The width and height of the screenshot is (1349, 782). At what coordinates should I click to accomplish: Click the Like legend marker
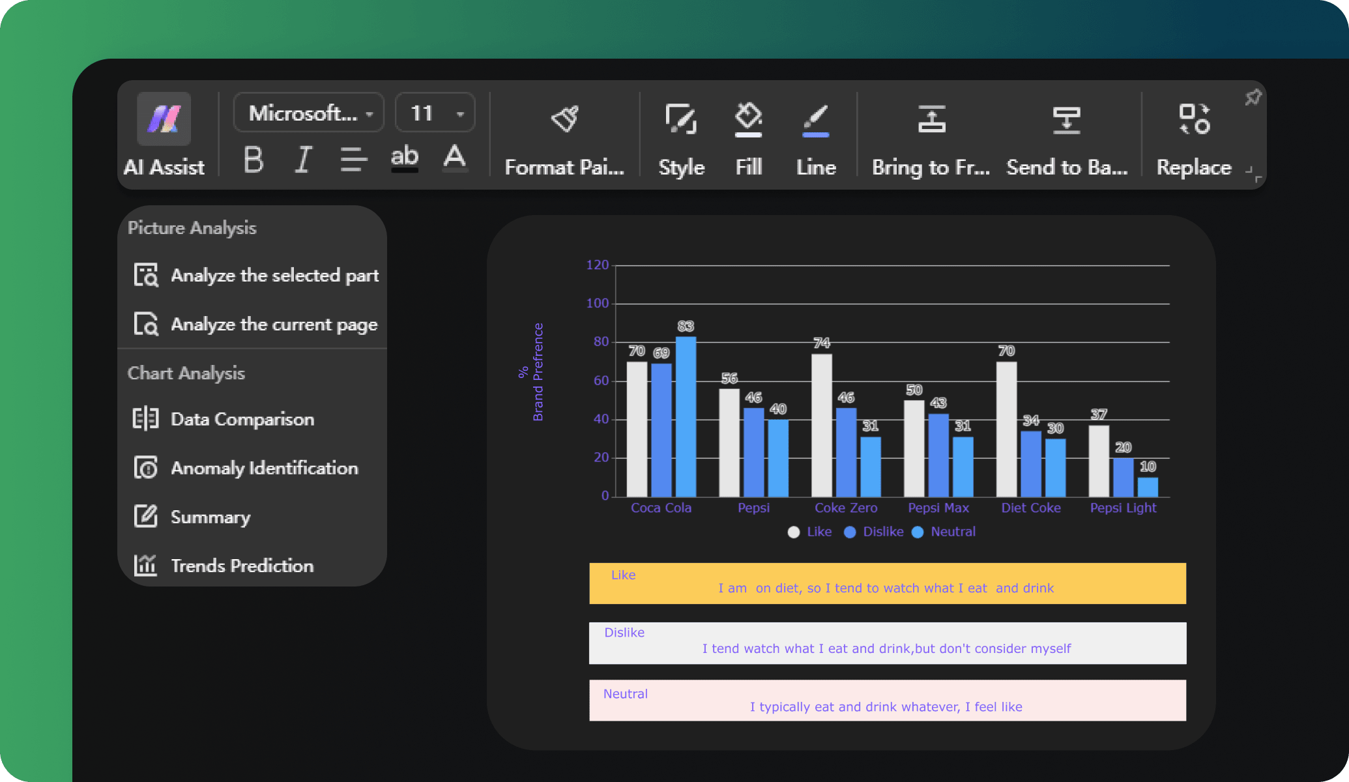click(x=793, y=532)
